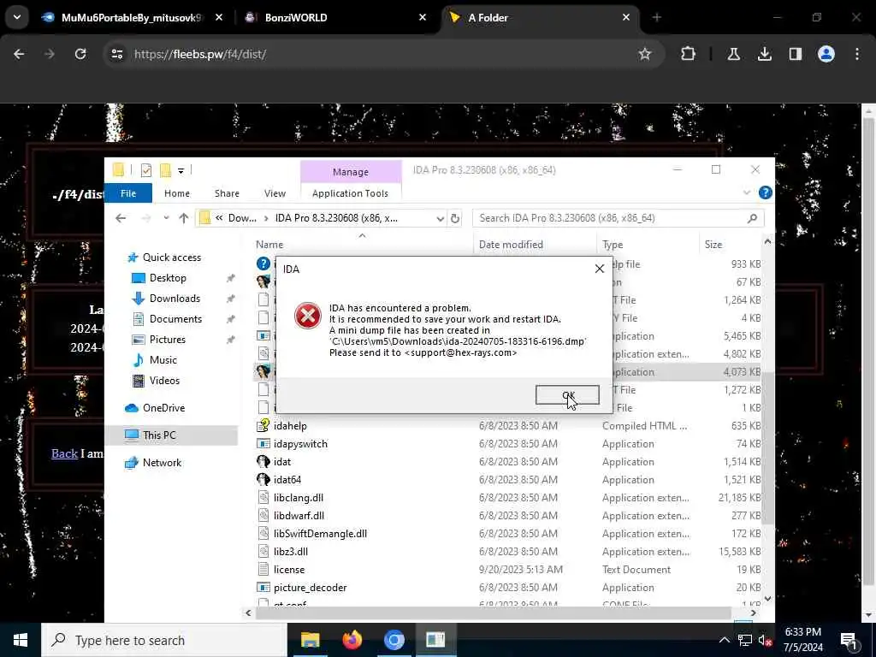Select libclang.dll file

tap(299, 498)
